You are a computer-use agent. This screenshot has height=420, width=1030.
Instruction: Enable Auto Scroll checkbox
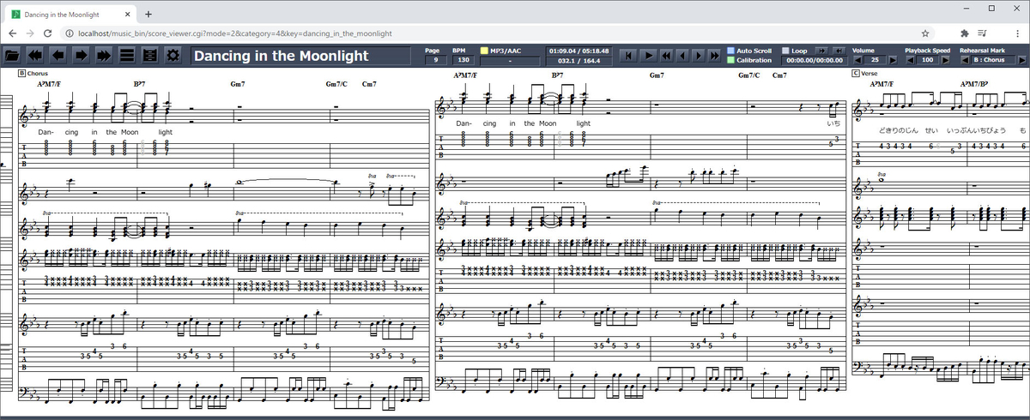click(x=731, y=51)
